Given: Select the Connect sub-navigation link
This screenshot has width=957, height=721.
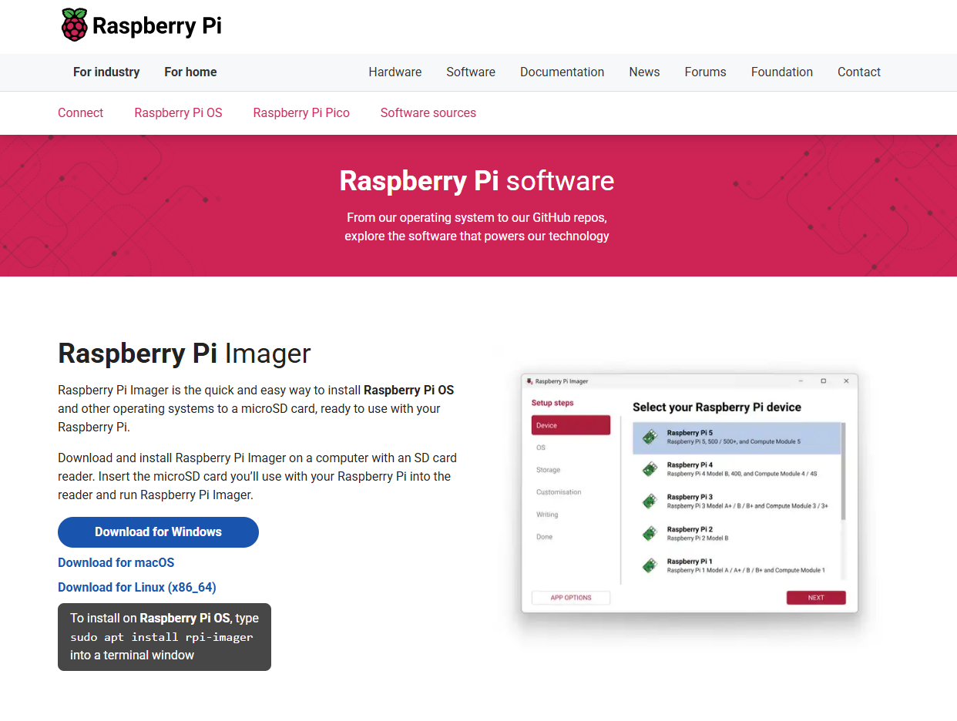Looking at the screenshot, I should [x=80, y=112].
